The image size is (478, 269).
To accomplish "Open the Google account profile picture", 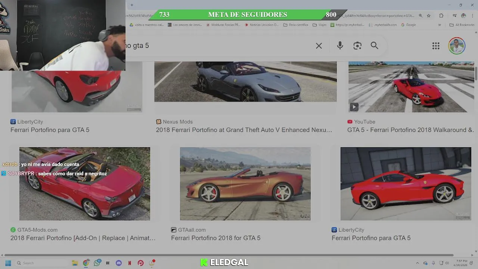I will pos(457,46).
